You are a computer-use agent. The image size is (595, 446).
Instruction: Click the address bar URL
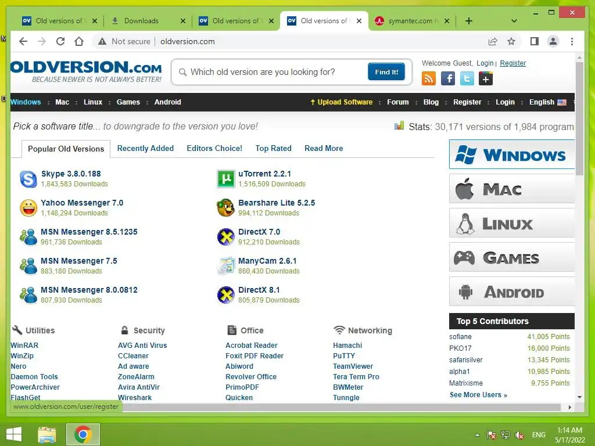pyautogui.click(x=188, y=41)
